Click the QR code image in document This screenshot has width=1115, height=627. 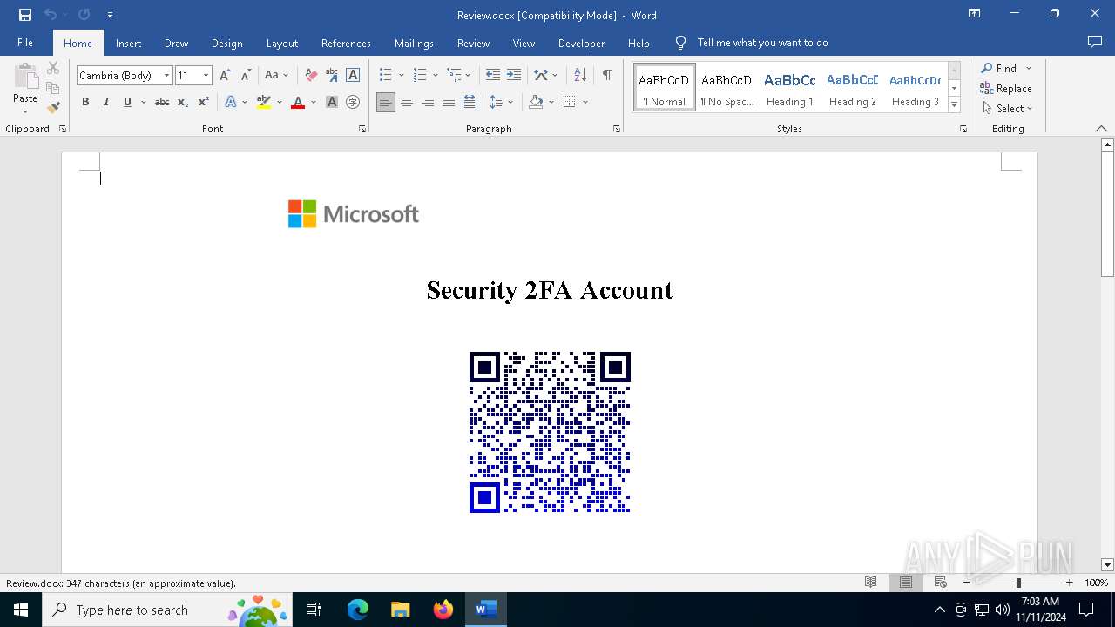click(x=550, y=432)
